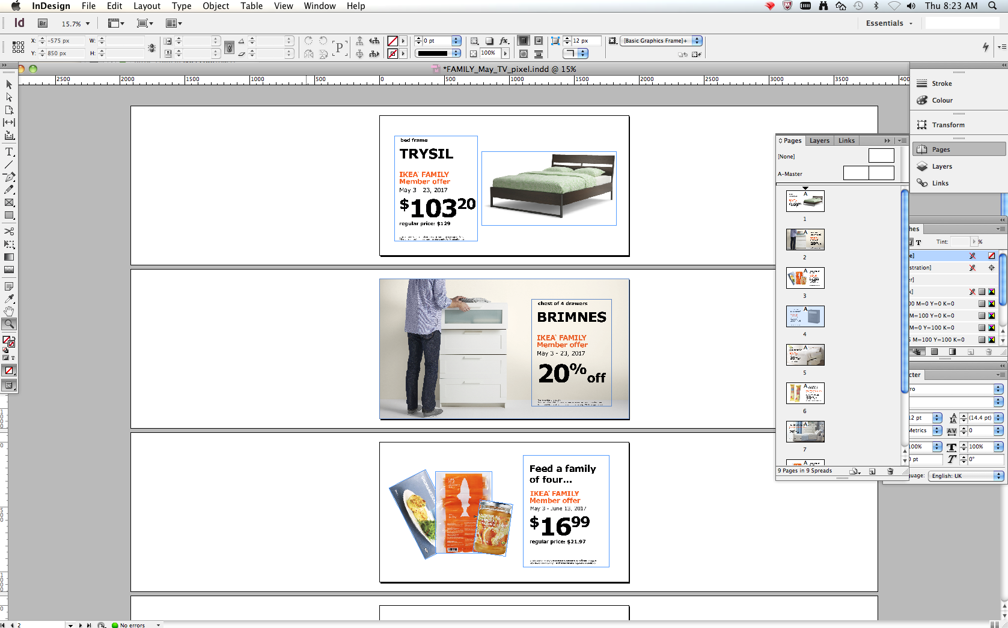Toggle Apply None color button in toolbox
The image size is (1008, 628).
[x=9, y=370]
